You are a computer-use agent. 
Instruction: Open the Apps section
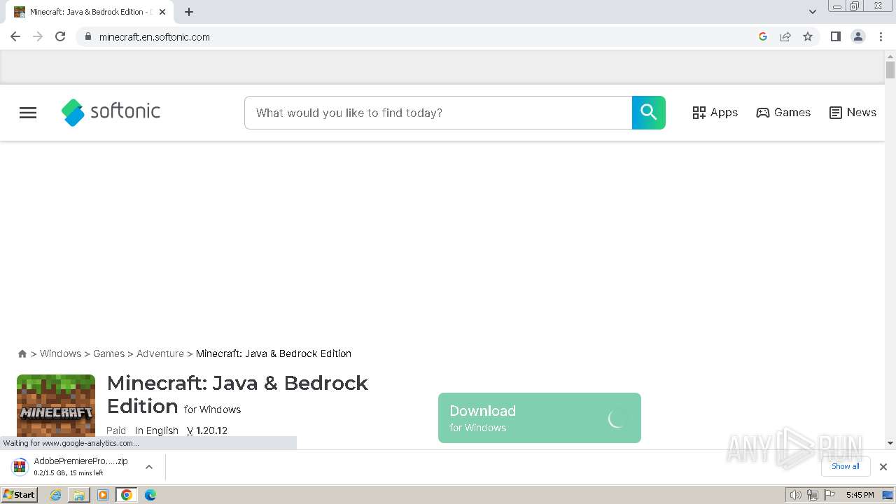[x=715, y=113]
